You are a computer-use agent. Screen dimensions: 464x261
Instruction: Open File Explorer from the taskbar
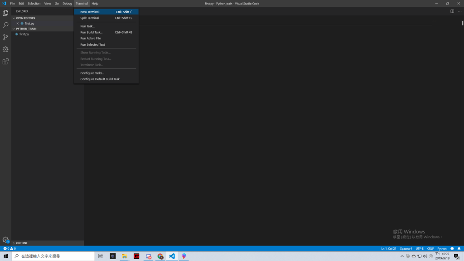point(125,256)
